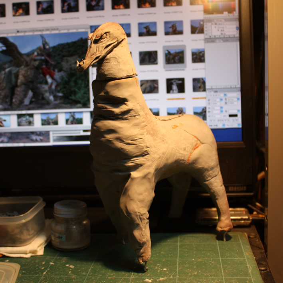The image size is (283, 283).
Task: Open the font size dropdown arrow
Action: coord(221,100)
